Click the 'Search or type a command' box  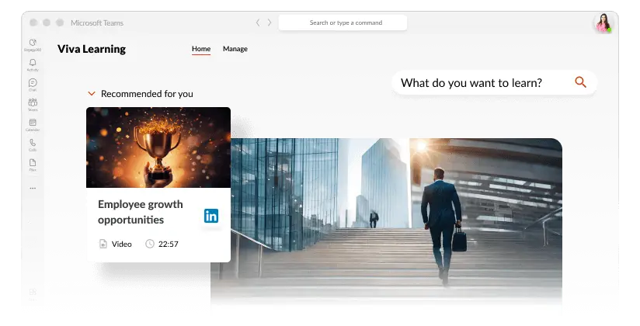[343, 23]
